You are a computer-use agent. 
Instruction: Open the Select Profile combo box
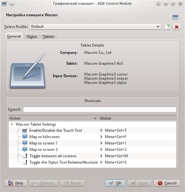pos(95,26)
